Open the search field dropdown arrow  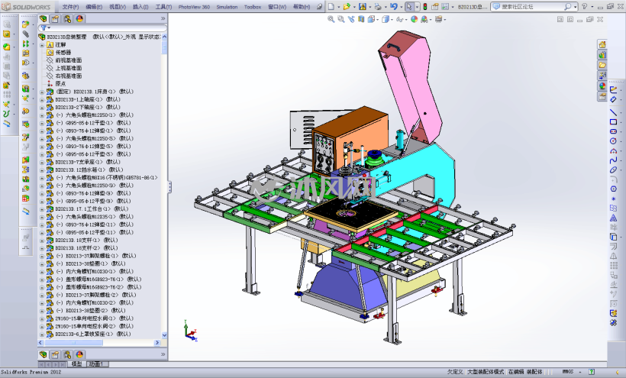click(576, 7)
